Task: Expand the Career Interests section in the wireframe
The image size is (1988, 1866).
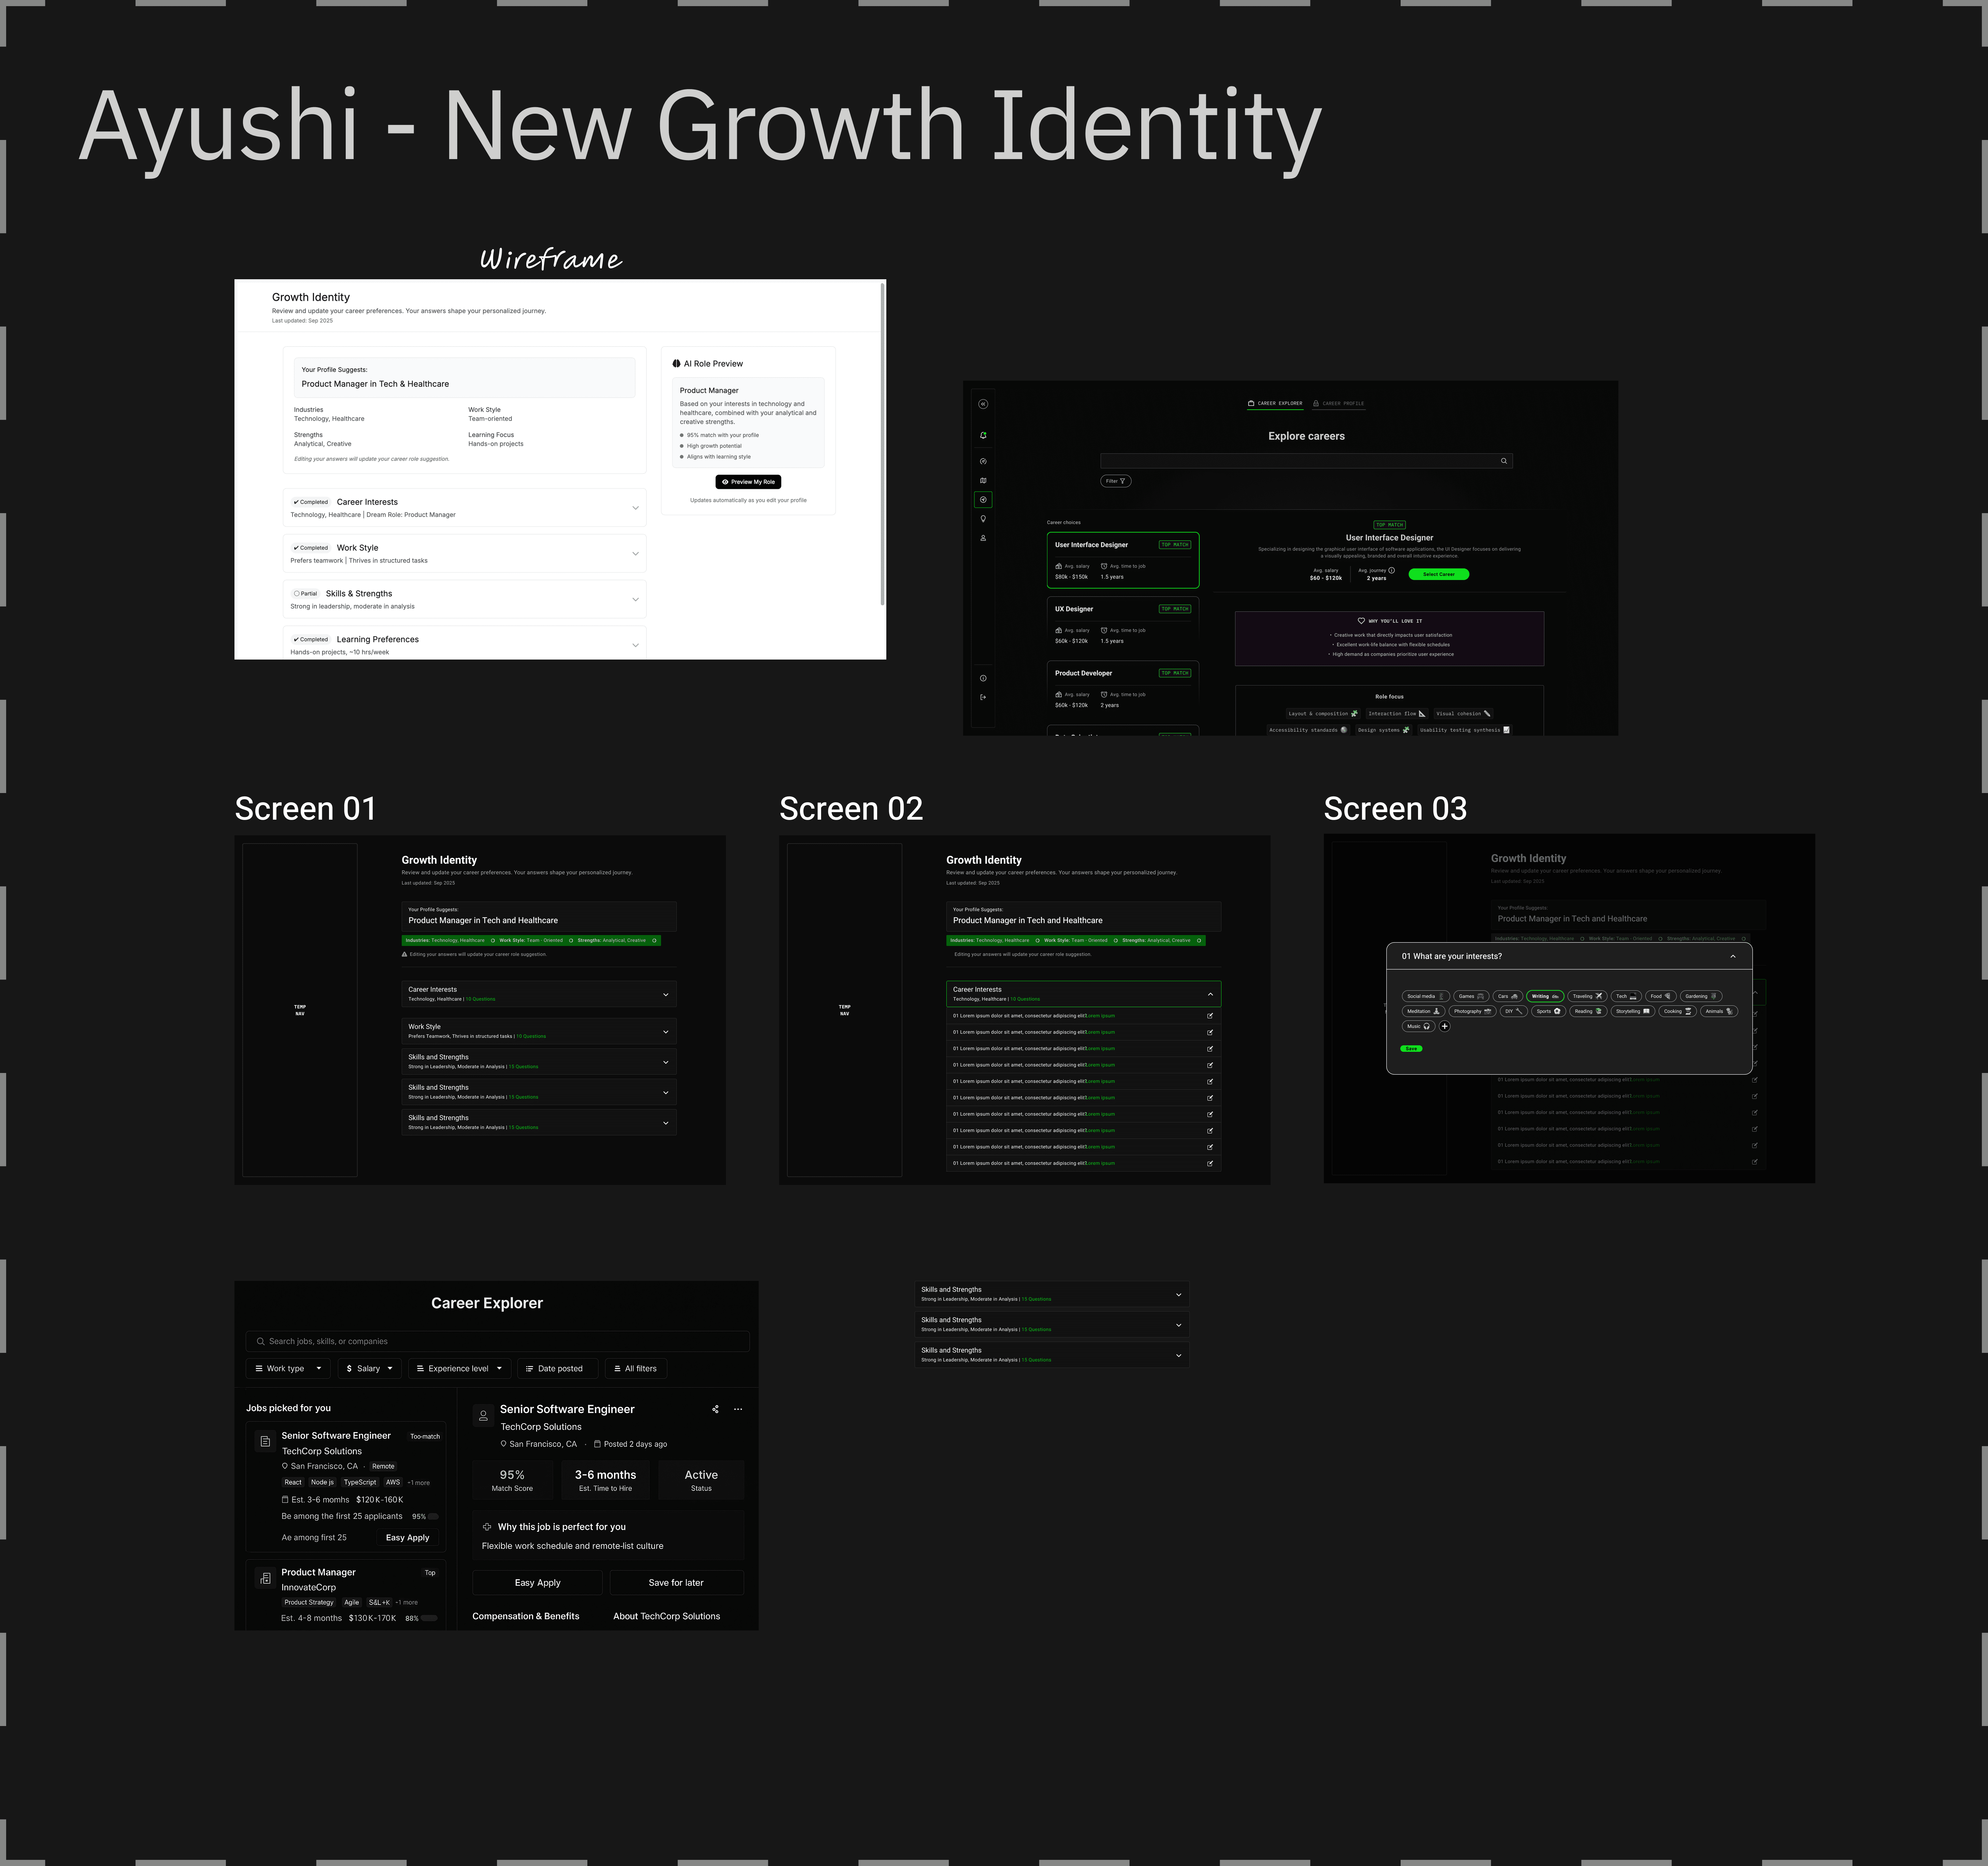Action: tap(635, 508)
